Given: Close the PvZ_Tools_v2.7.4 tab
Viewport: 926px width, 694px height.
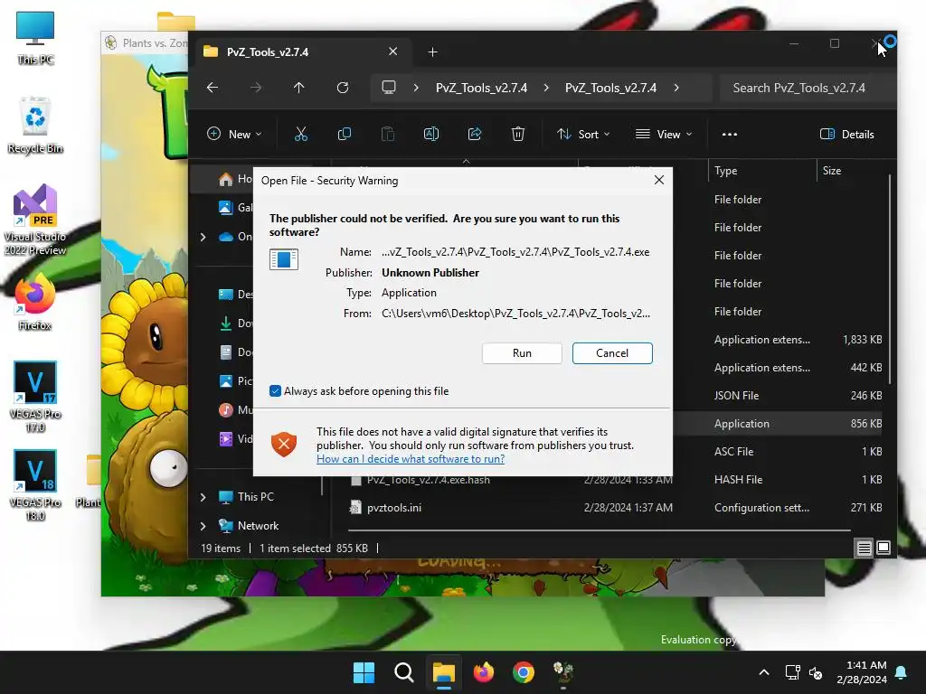Looking at the screenshot, I should point(392,52).
